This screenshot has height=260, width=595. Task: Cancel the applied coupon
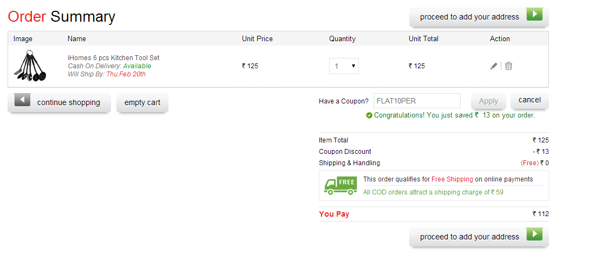(x=529, y=100)
